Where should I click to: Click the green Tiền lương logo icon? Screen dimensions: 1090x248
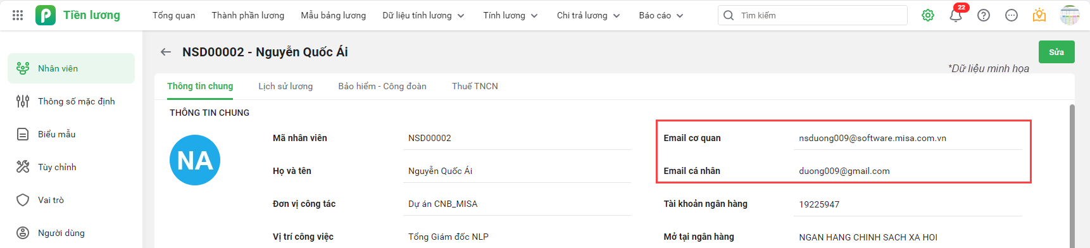[x=46, y=15]
